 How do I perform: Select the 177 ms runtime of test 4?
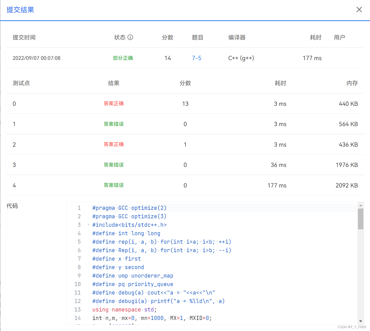pyautogui.click(x=276, y=185)
